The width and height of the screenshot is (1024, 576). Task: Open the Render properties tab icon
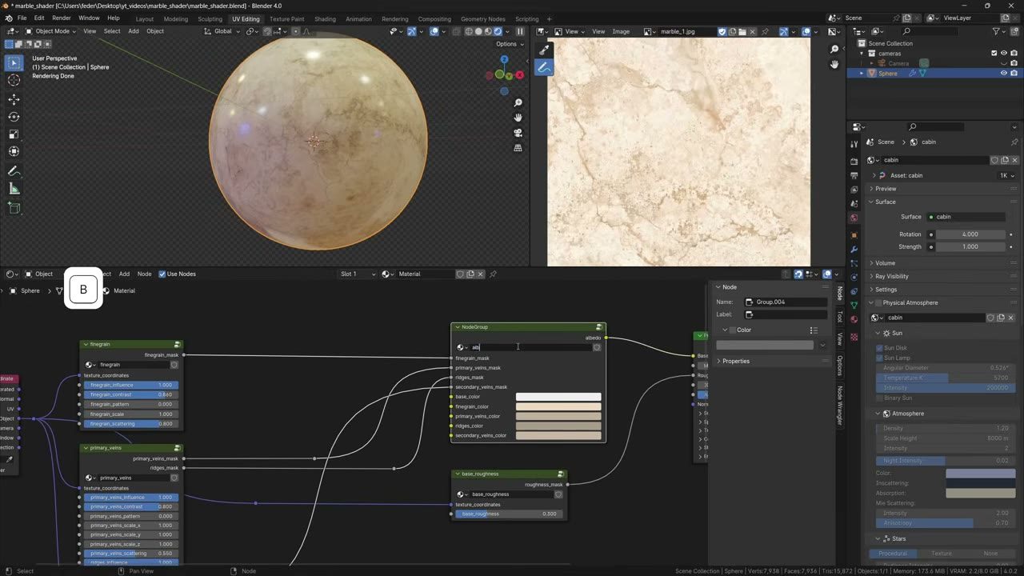click(x=854, y=160)
